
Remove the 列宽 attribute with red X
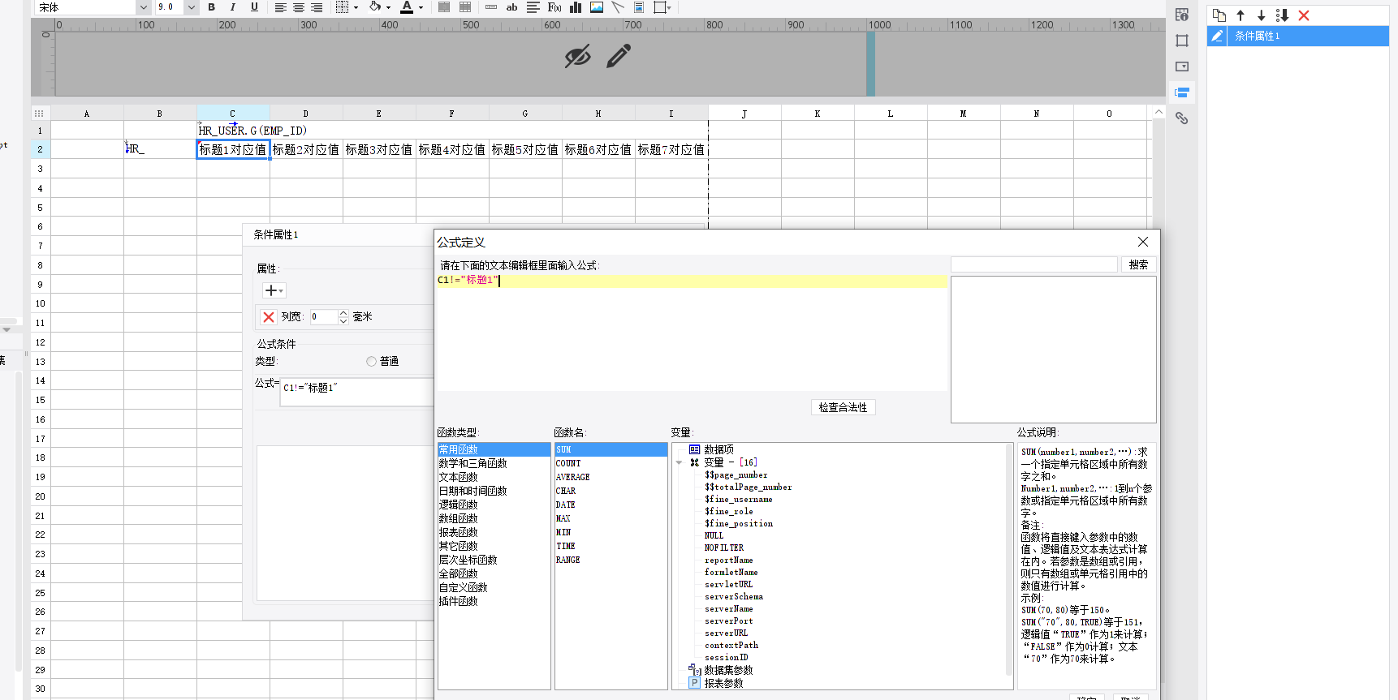[x=268, y=317]
